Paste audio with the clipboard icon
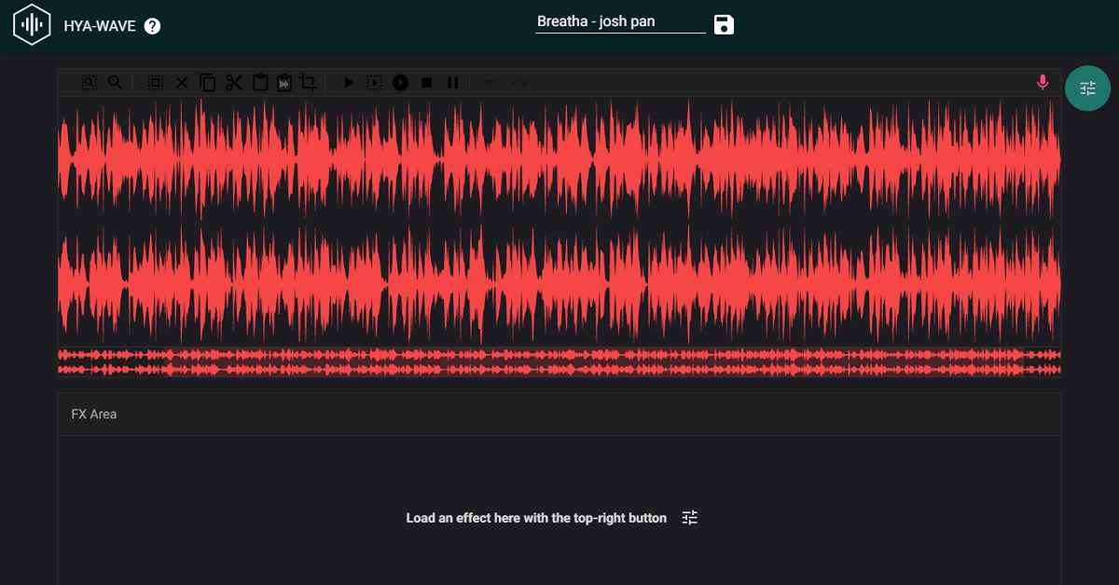Viewport: 1119px width, 585px height. [x=260, y=83]
